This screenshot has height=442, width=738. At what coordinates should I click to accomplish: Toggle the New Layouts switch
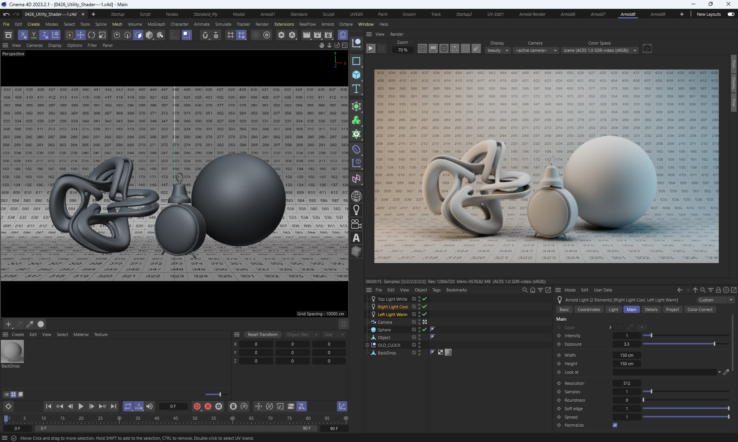(731, 14)
